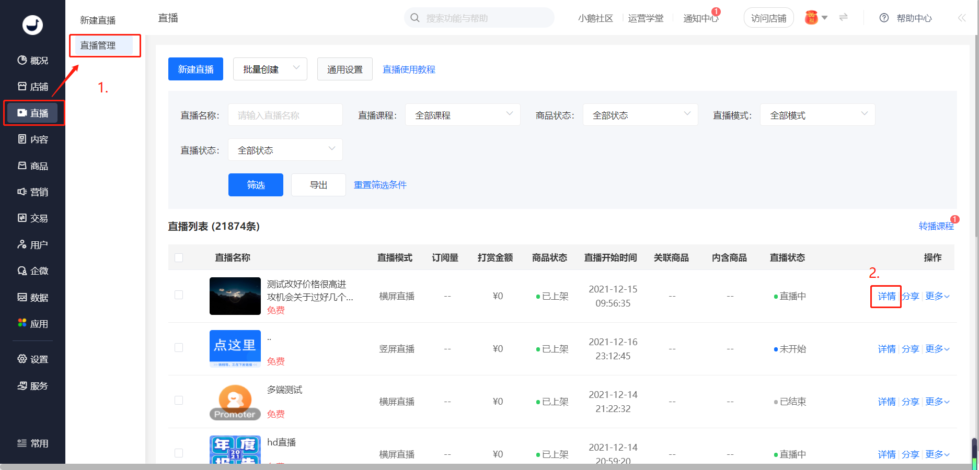Image resolution: width=979 pixels, height=470 pixels.
Task: Expand the 批量创建 dropdown
Action: click(x=270, y=69)
